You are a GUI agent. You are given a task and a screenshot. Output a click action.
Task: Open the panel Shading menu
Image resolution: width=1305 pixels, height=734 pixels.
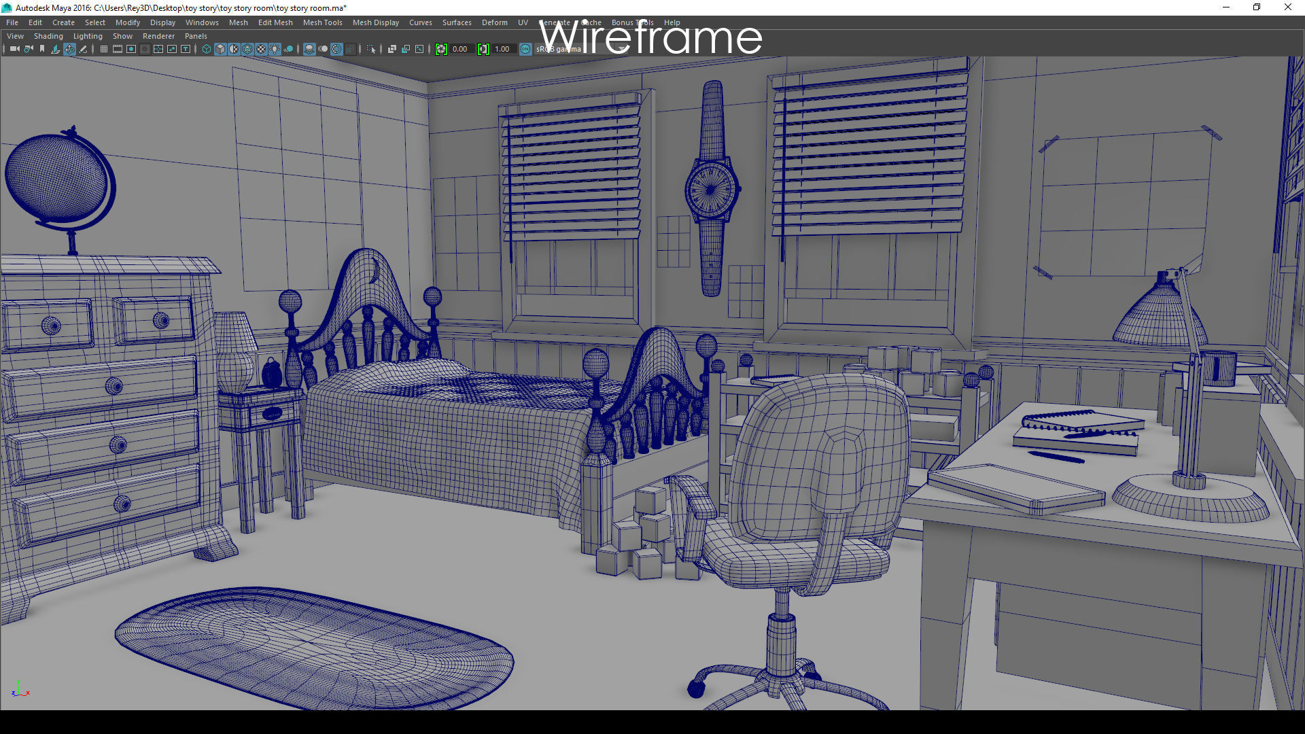[x=48, y=36]
